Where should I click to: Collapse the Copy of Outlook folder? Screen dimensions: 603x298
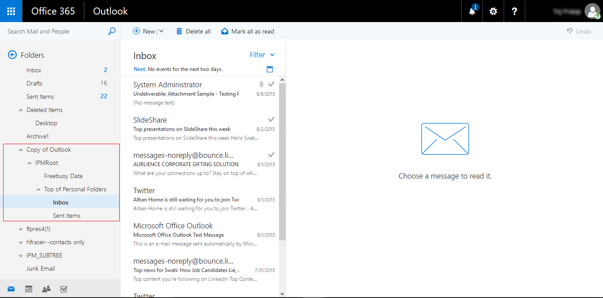(x=21, y=150)
